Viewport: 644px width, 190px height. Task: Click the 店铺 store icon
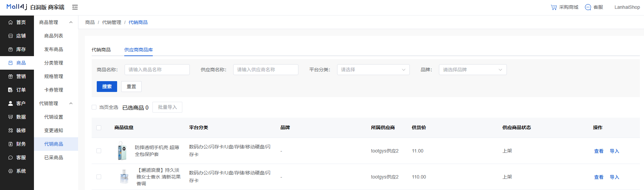point(11,36)
